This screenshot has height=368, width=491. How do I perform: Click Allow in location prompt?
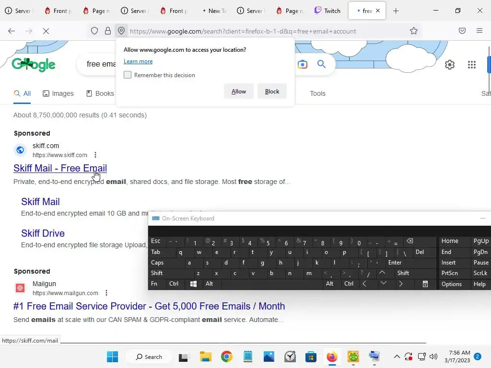click(239, 92)
